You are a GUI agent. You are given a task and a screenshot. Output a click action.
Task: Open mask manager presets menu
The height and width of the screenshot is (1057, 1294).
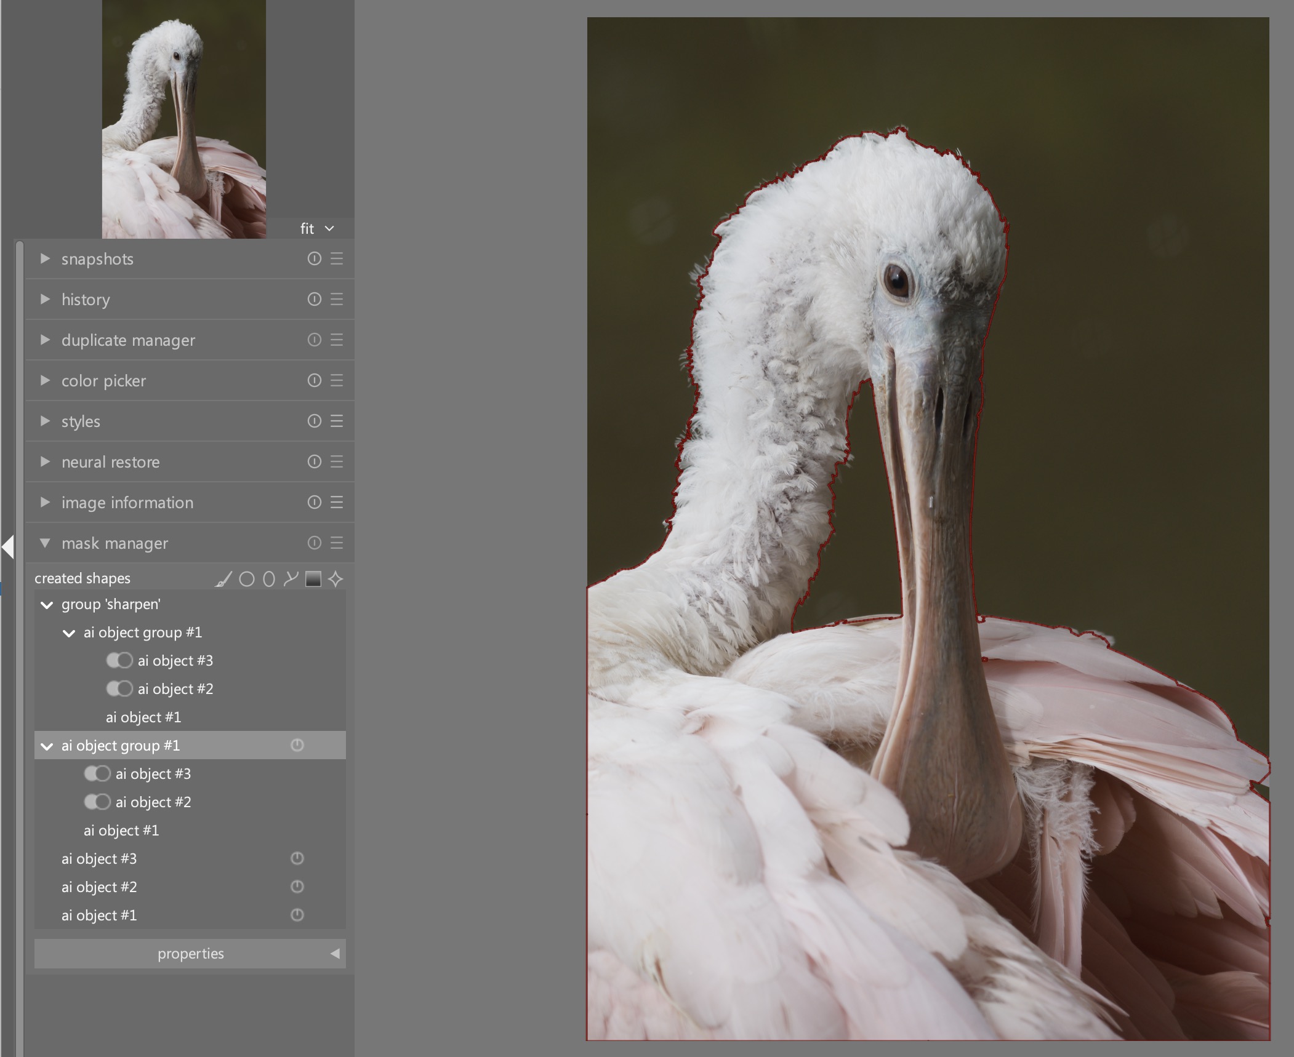337,543
